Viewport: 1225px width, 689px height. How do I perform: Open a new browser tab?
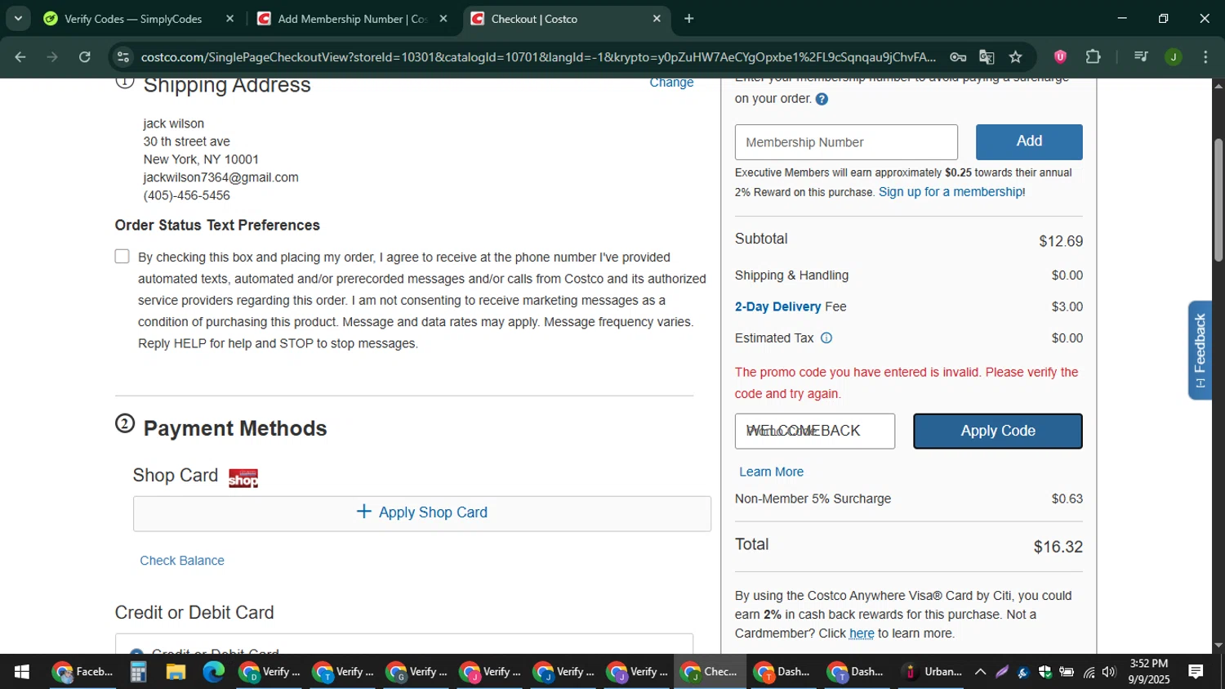[x=688, y=18]
